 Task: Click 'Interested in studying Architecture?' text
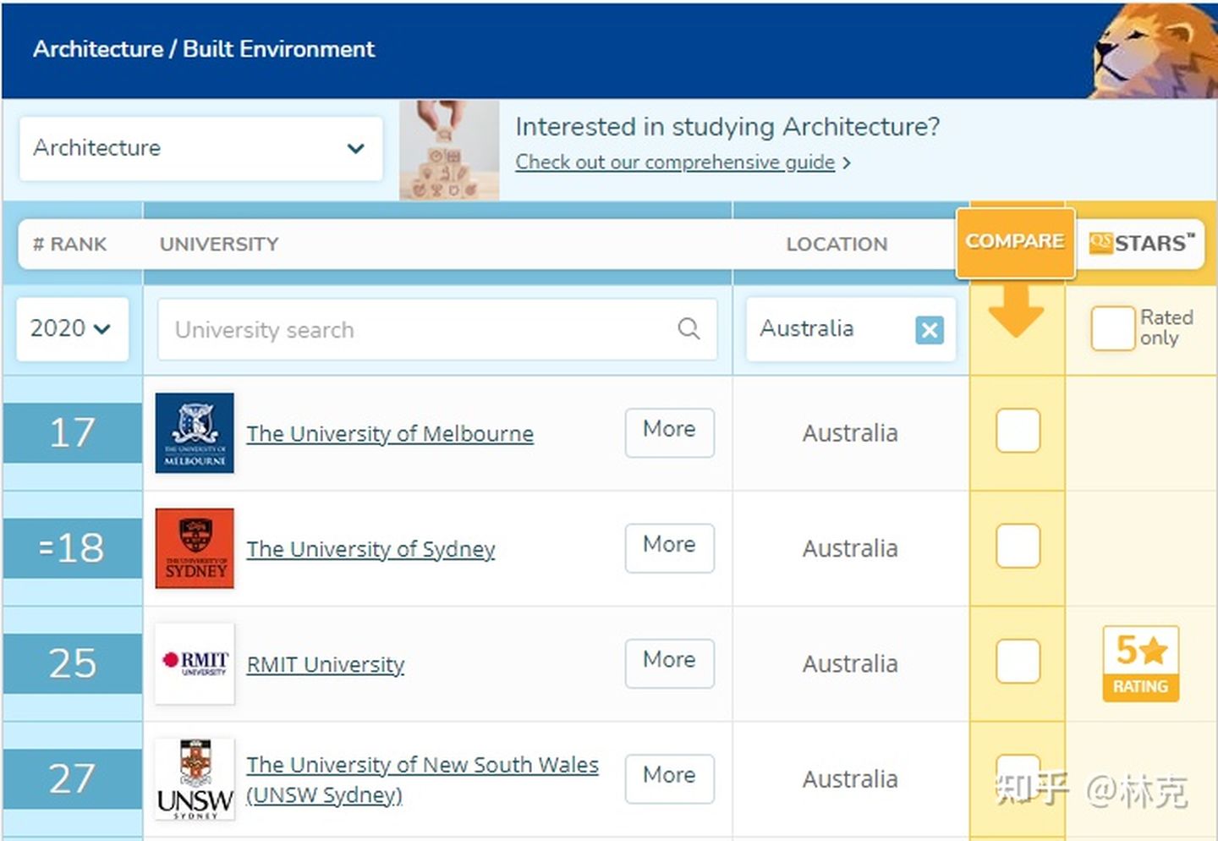tap(727, 127)
